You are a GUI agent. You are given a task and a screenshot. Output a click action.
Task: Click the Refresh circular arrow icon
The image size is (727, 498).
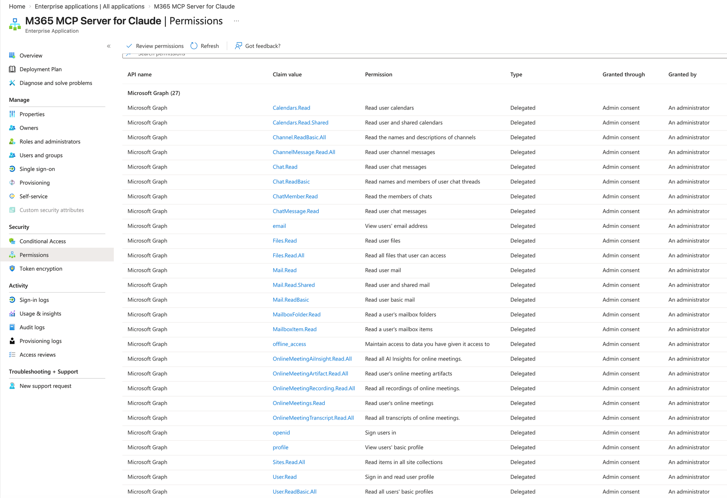[194, 46]
